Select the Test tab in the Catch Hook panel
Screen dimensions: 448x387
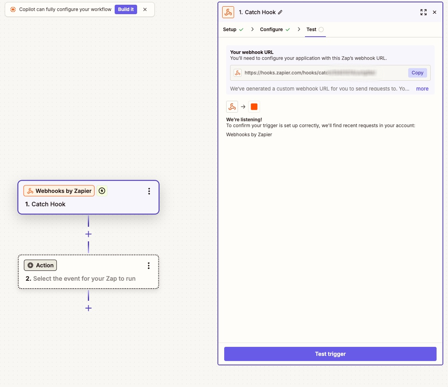point(311,29)
